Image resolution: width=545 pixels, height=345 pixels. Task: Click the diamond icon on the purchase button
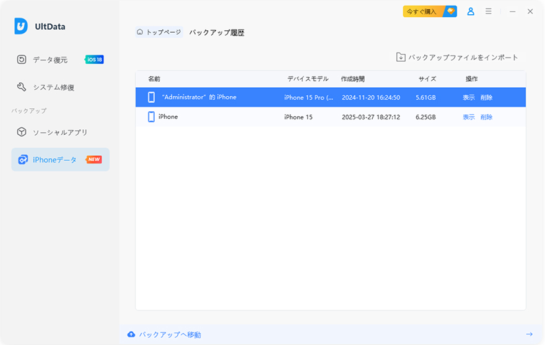451,11
